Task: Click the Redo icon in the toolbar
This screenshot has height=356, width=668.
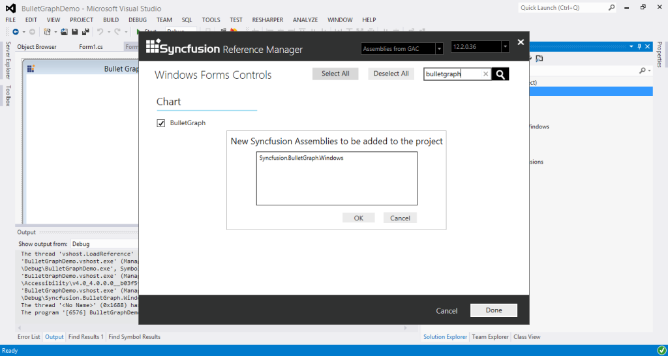Action: pyautogui.click(x=117, y=31)
